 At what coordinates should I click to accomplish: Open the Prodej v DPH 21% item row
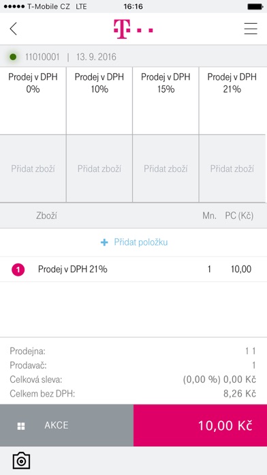pyautogui.click(x=133, y=270)
